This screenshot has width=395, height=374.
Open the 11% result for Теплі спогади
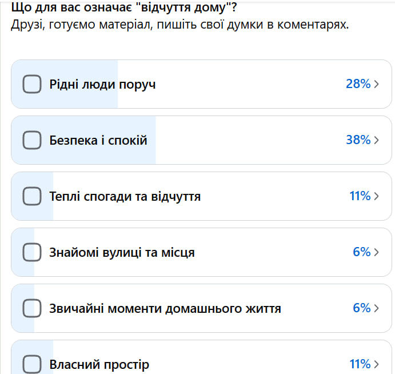[360, 196]
